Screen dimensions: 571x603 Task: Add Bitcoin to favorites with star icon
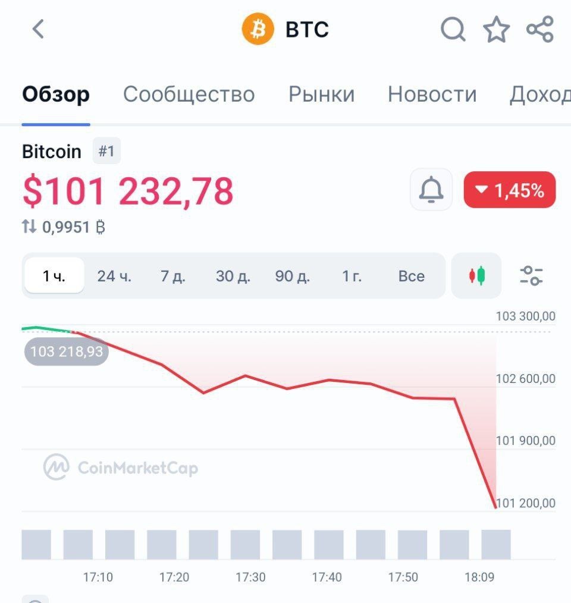pyautogui.click(x=497, y=29)
